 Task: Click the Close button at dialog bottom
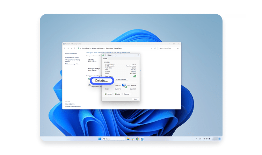coord(135,99)
